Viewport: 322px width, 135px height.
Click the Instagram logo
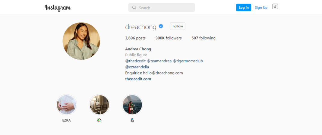(x=58, y=8)
